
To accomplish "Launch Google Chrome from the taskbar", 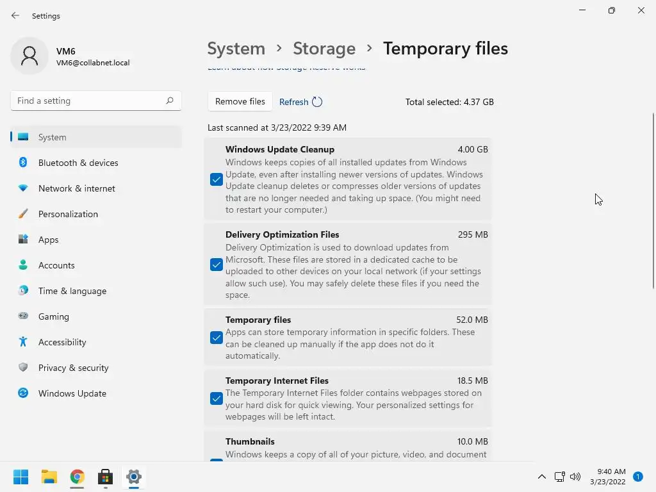I will tap(78, 477).
